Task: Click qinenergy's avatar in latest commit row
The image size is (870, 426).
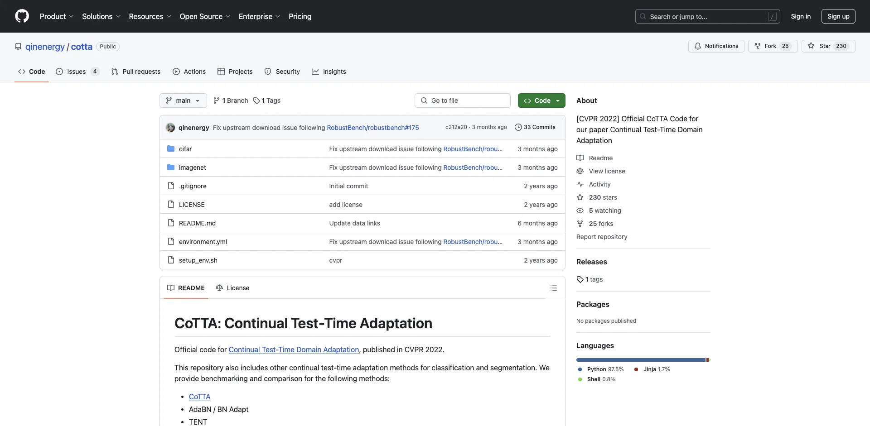Action: pos(170,127)
